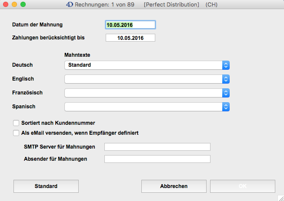
Task: Select the Absender für Mahnungen input field
Action: [157, 159]
